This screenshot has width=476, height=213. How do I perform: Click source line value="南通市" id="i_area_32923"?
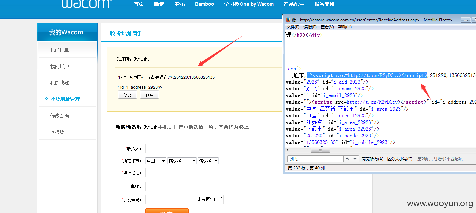click(332, 129)
